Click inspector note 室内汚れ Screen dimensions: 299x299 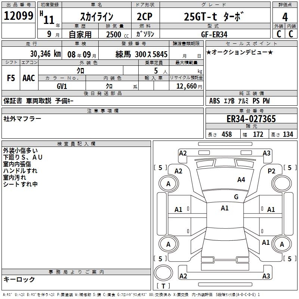click(x=15, y=177)
